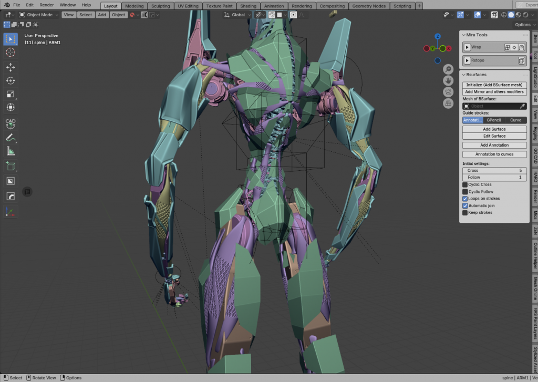Choose the Move tool
The image size is (538, 382).
(x=11, y=67)
